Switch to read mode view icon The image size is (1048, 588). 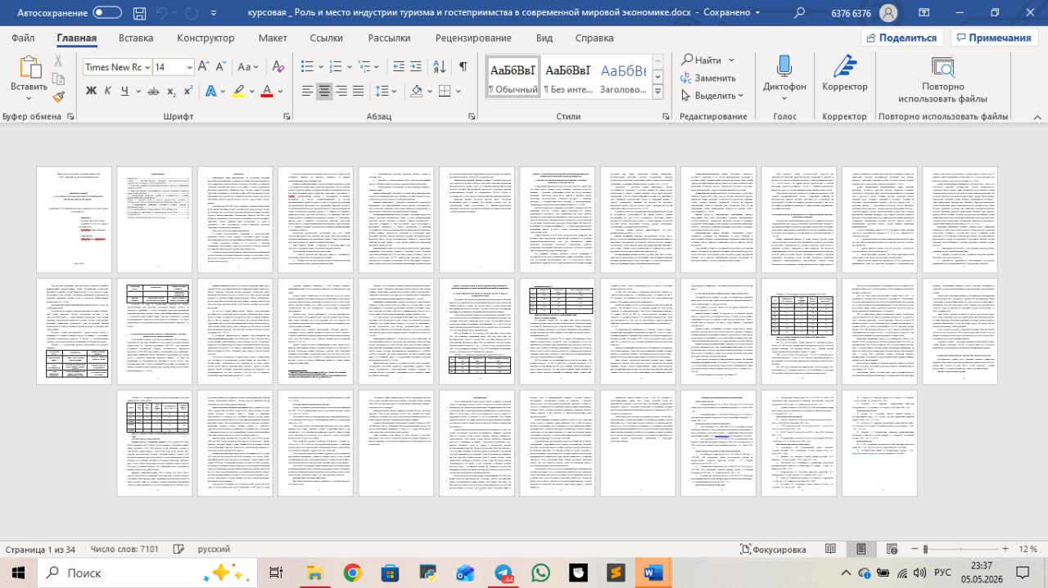point(830,550)
